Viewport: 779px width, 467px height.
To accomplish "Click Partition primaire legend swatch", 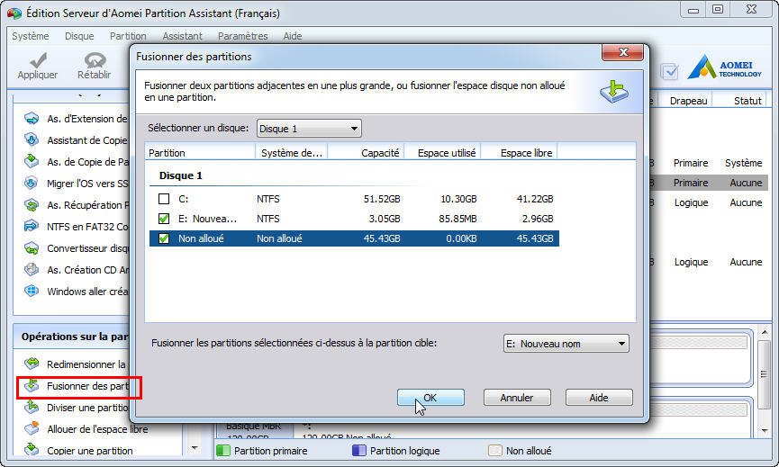I will coord(223,451).
